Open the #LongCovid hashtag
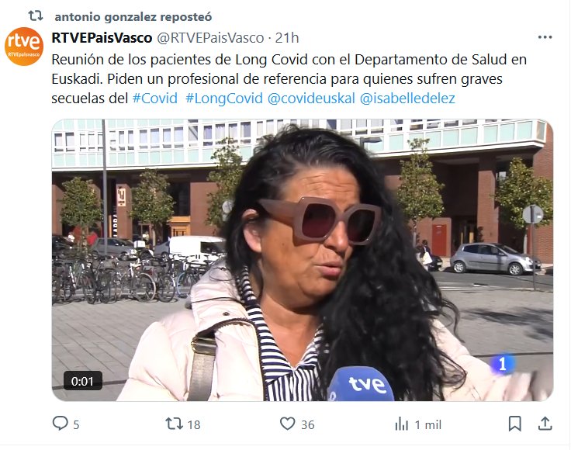Viewport: 571px width, 450px height. coord(224,99)
